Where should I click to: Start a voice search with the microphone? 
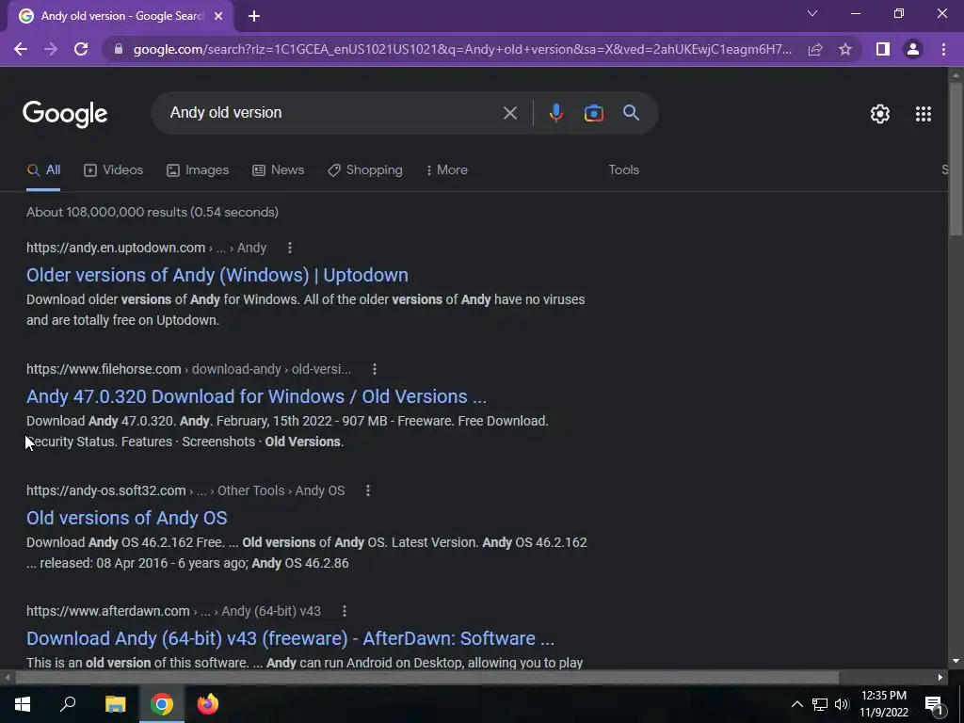(555, 113)
